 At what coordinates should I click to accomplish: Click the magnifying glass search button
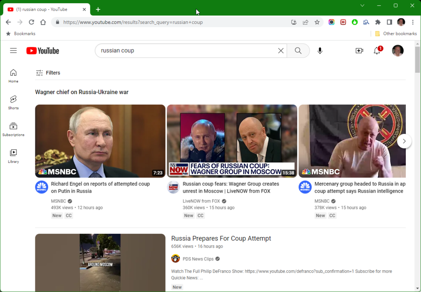pyautogui.click(x=298, y=51)
